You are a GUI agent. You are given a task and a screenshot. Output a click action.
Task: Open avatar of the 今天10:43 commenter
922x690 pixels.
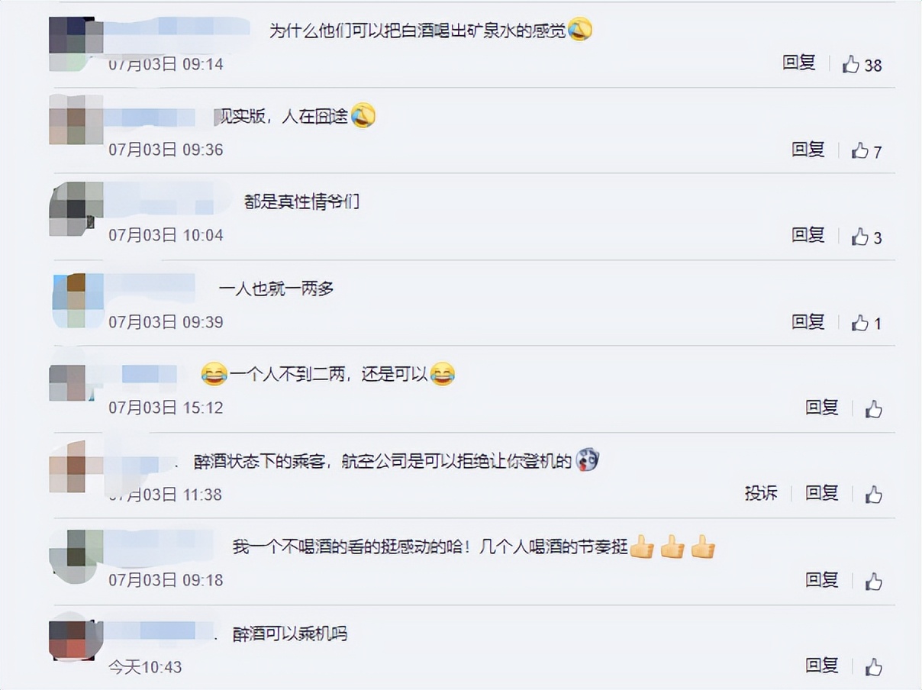pyautogui.click(x=76, y=638)
